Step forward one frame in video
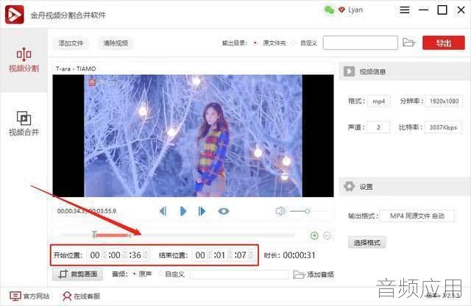The image size is (471, 306). pos(202,211)
